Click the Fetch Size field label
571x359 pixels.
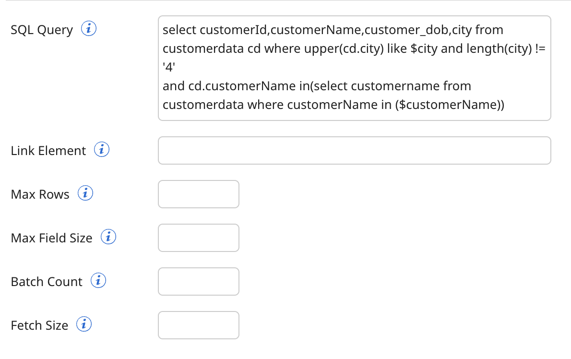[39, 325]
